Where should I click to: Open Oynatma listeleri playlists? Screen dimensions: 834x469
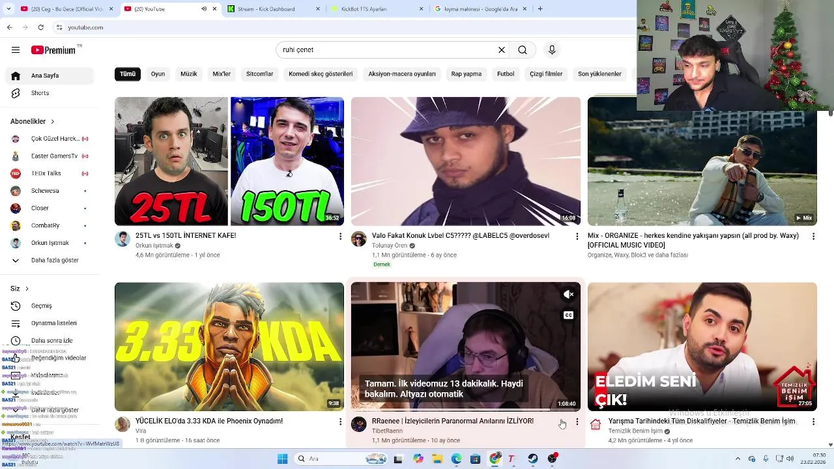50,323
